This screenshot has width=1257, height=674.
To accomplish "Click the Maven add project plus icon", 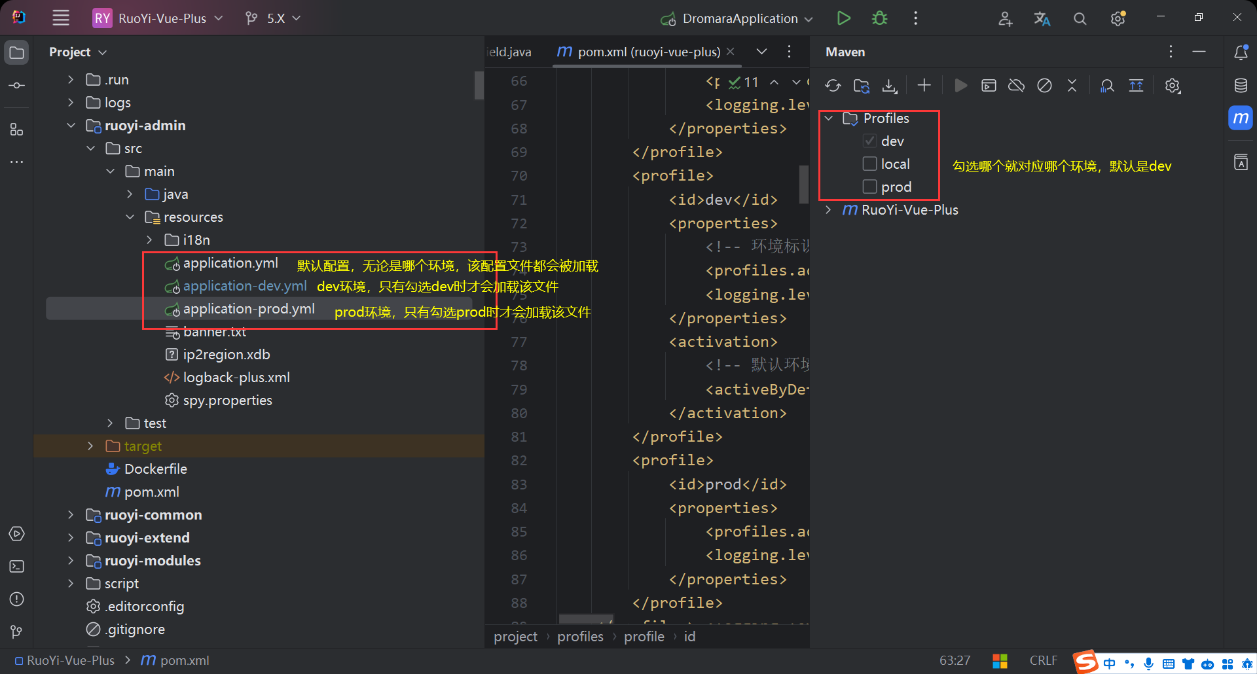I will click(x=924, y=86).
